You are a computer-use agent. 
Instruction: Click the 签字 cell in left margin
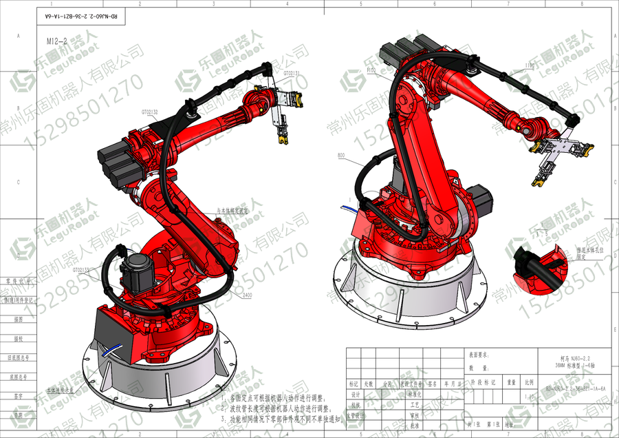[19, 396]
